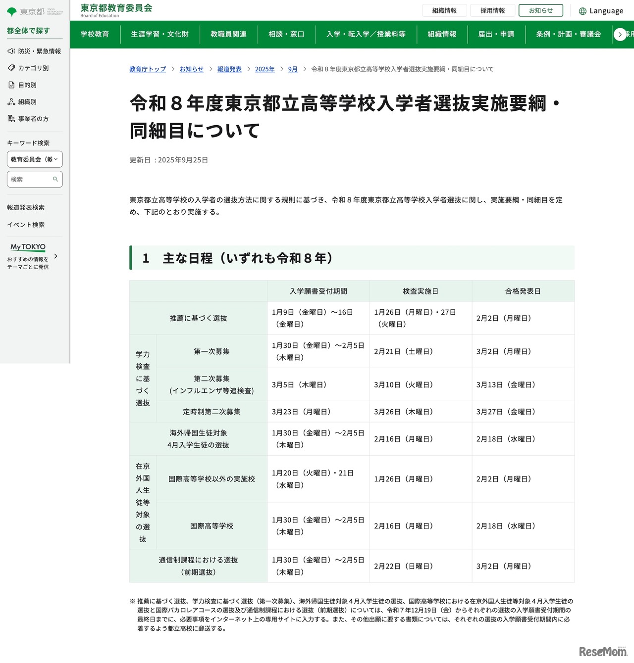The height and width of the screenshot is (663, 634).
Task: Open the 報道発表 breadcrumb link
Action: [x=229, y=69]
